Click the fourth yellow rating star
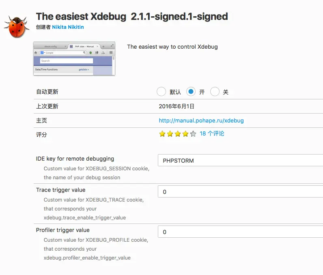The height and width of the screenshot is (275, 323). [185, 134]
